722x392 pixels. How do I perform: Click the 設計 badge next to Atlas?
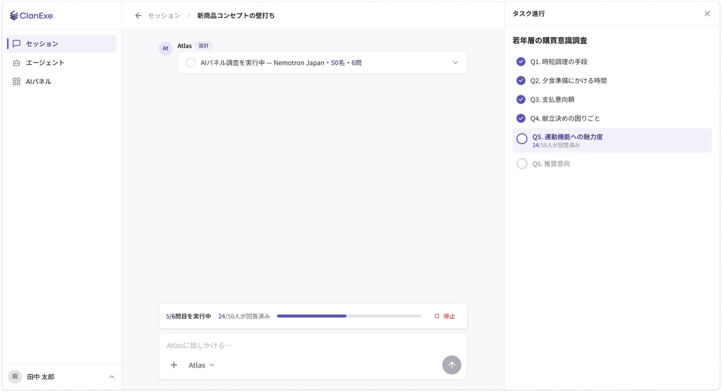tap(204, 46)
